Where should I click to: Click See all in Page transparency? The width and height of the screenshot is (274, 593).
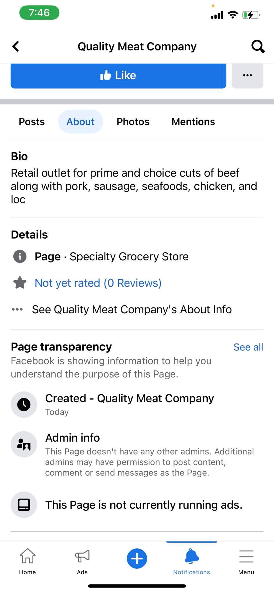248,347
